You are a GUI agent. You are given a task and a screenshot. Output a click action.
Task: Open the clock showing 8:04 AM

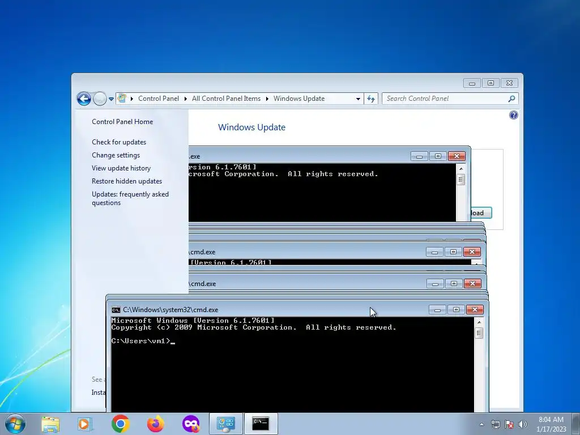(x=551, y=424)
